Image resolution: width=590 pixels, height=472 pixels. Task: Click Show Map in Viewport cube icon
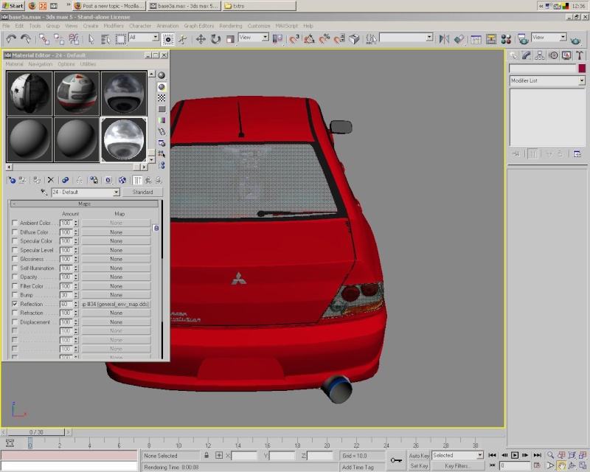[122, 180]
